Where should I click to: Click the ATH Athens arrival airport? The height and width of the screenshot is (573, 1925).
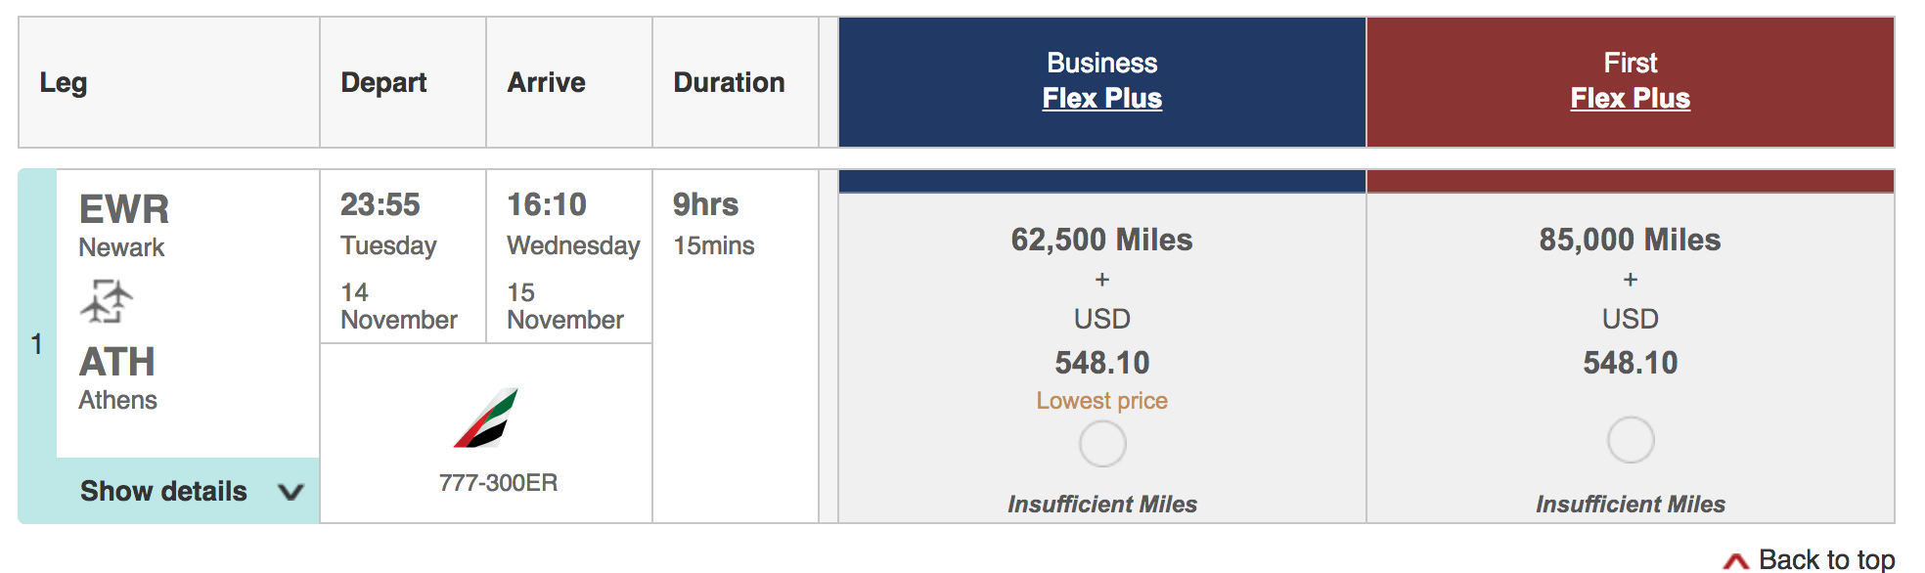(x=117, y=377)
